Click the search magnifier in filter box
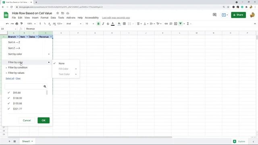The height and width of the screenshot is (145, 258). (x=45, y=87)
